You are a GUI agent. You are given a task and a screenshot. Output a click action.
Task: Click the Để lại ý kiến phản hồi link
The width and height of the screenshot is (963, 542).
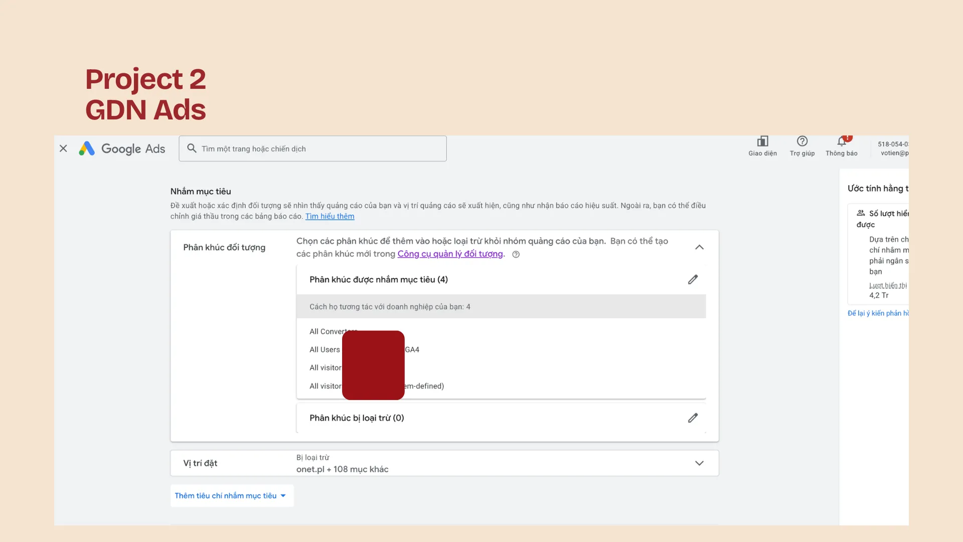(x=878, y=313)
